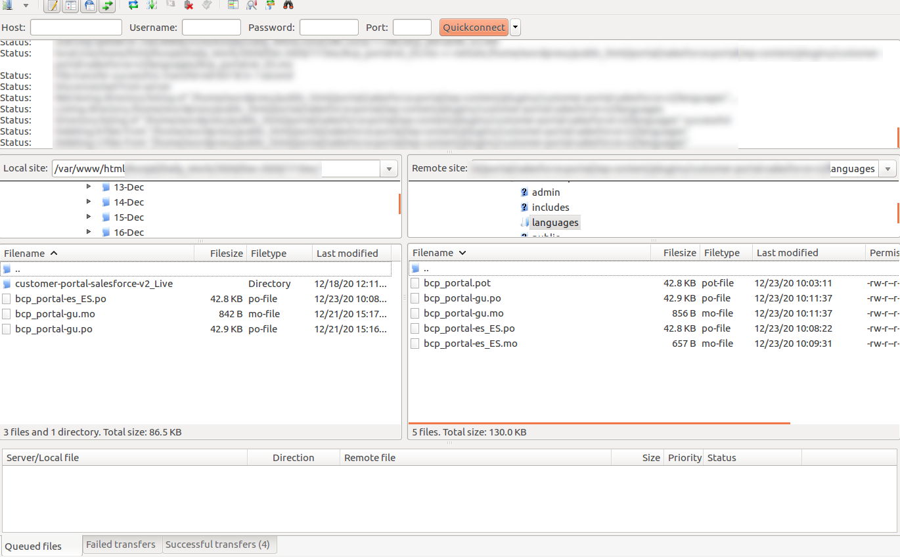Viewport: 900px width, 557px height.
Task: Toggle transfer queue display icon
Action: tap(107, 6)
